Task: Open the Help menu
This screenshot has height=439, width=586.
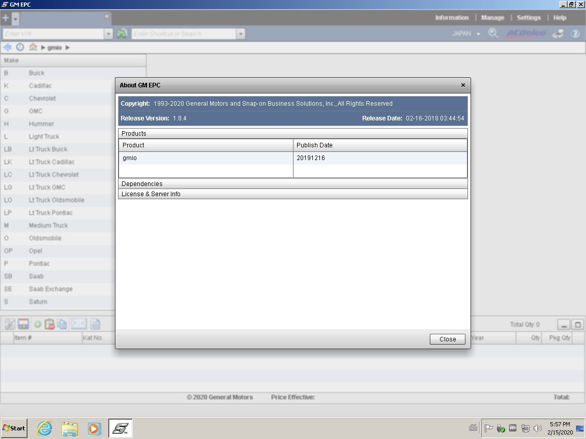Action: pyautogui.click(x=560, y=18)
